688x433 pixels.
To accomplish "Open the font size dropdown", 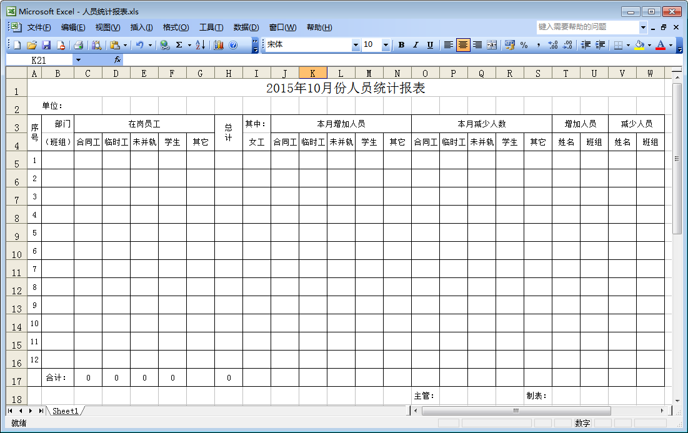I will 386,45.
